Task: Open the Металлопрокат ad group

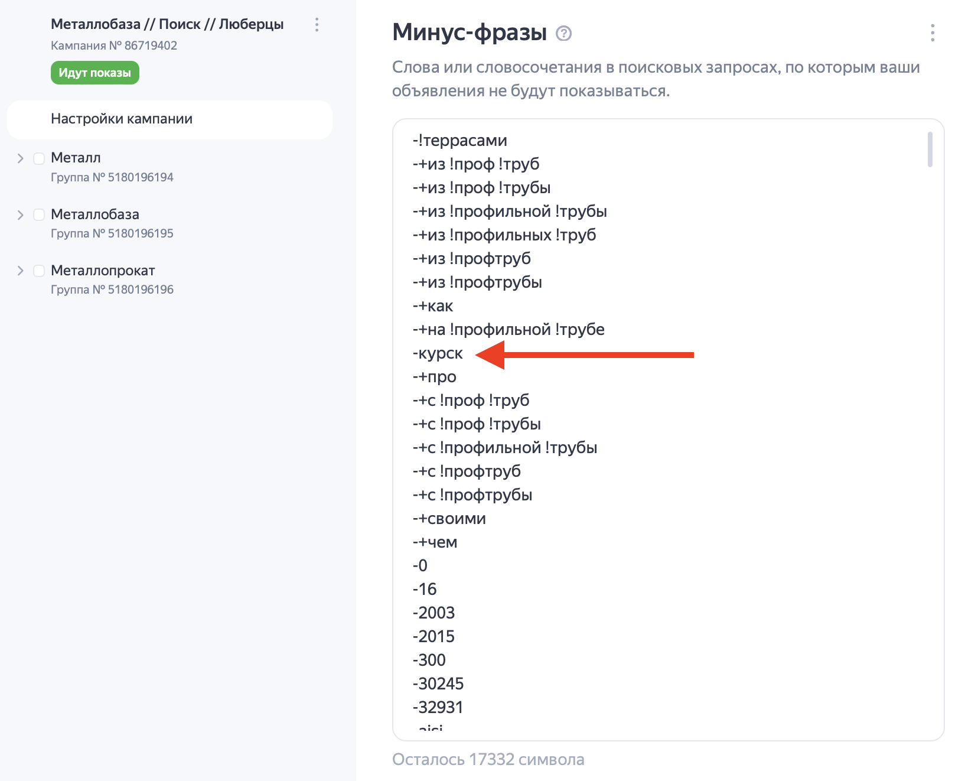Action: pyautogui.click(x=103, y=270)
